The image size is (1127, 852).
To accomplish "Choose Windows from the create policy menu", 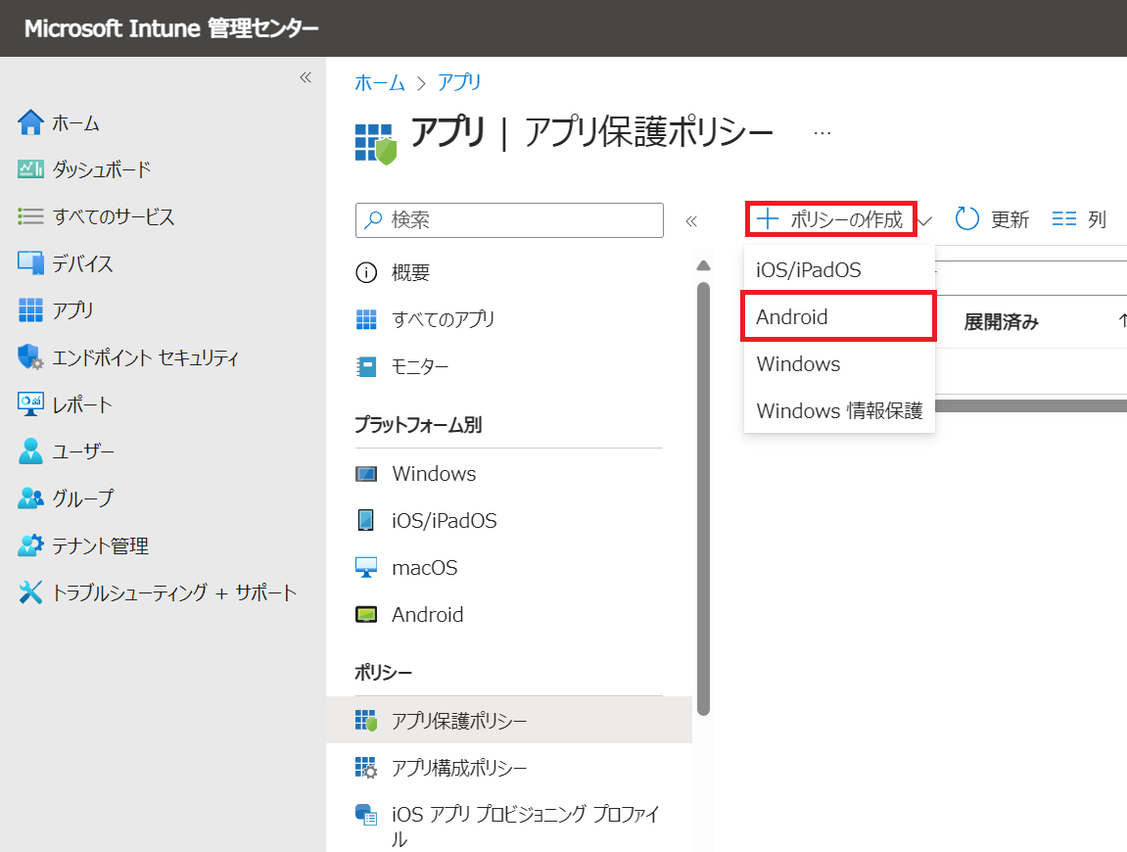I will pyautogui.click(x=839, y=363).
